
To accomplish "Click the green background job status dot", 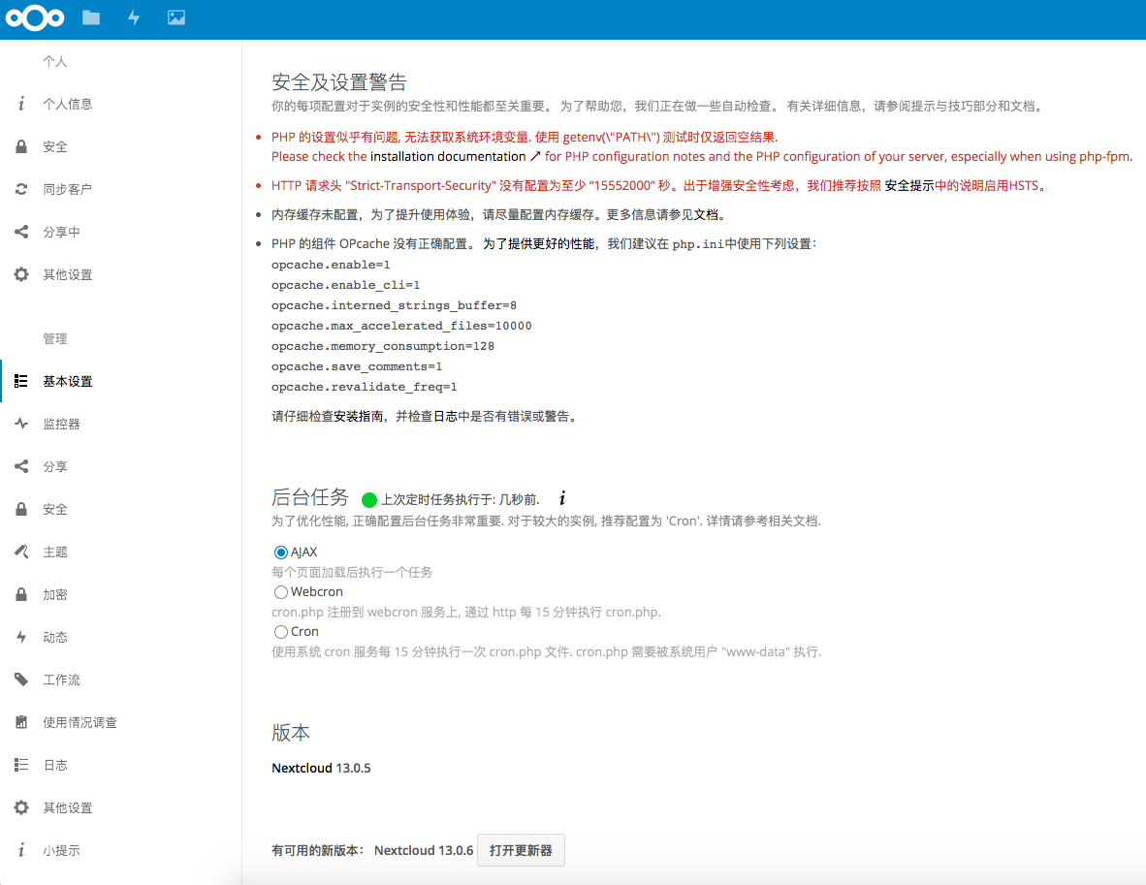I will 369,500.
